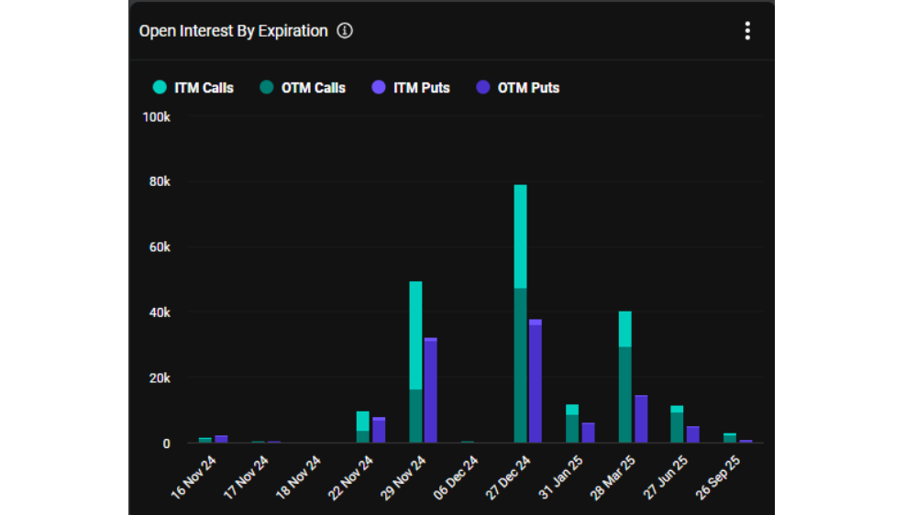Select the 27 Dec 24 calls bar
Screen dimensions: 917x515
click(520, 314)
